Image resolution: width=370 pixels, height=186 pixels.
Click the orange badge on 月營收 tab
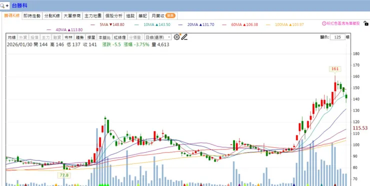[170, 16]
